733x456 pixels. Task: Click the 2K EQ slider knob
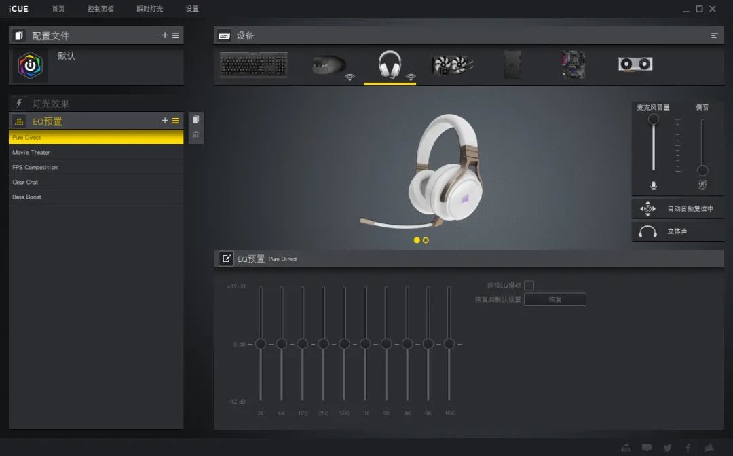pos(386,344)
